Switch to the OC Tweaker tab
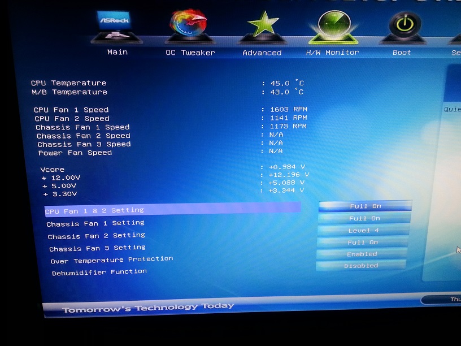 click(x=190, y=53)
